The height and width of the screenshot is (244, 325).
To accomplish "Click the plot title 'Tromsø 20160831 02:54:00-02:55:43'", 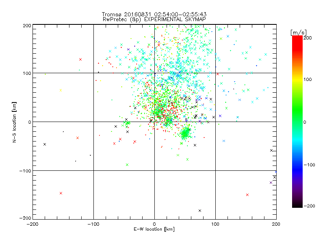I will click(154, 14).
